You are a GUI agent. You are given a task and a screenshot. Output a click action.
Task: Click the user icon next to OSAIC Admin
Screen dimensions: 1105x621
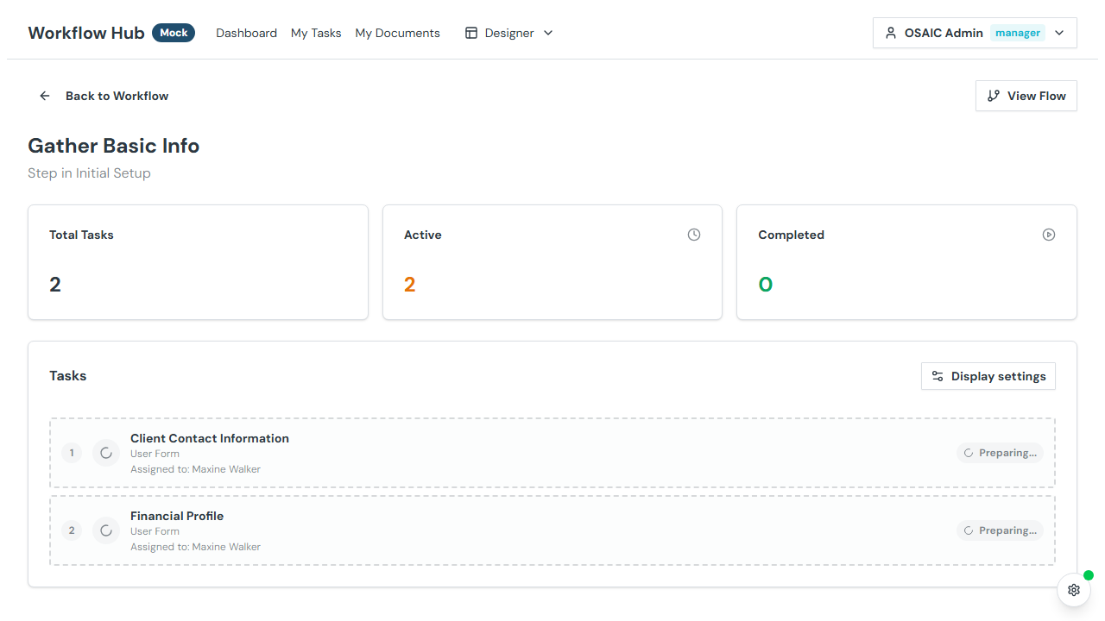[890, 32]
